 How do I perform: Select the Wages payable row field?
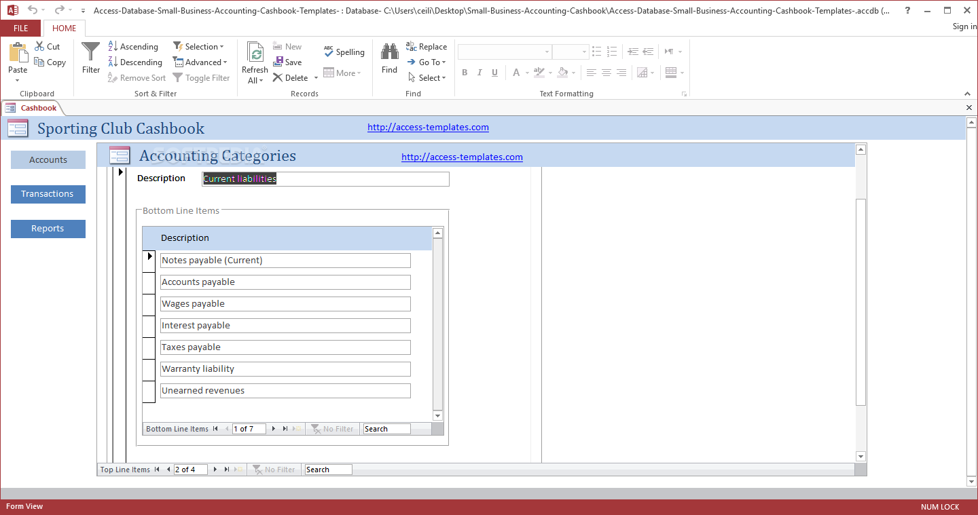285,304
